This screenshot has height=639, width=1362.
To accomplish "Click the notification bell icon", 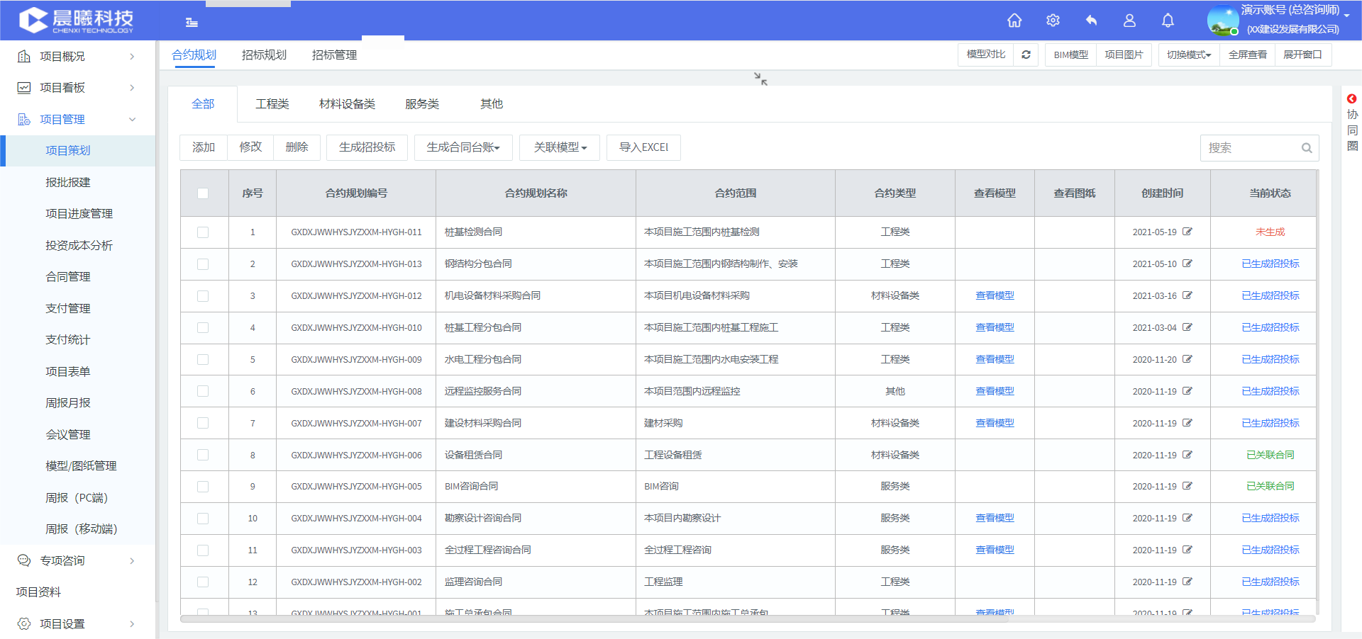I will [1168, 21].
